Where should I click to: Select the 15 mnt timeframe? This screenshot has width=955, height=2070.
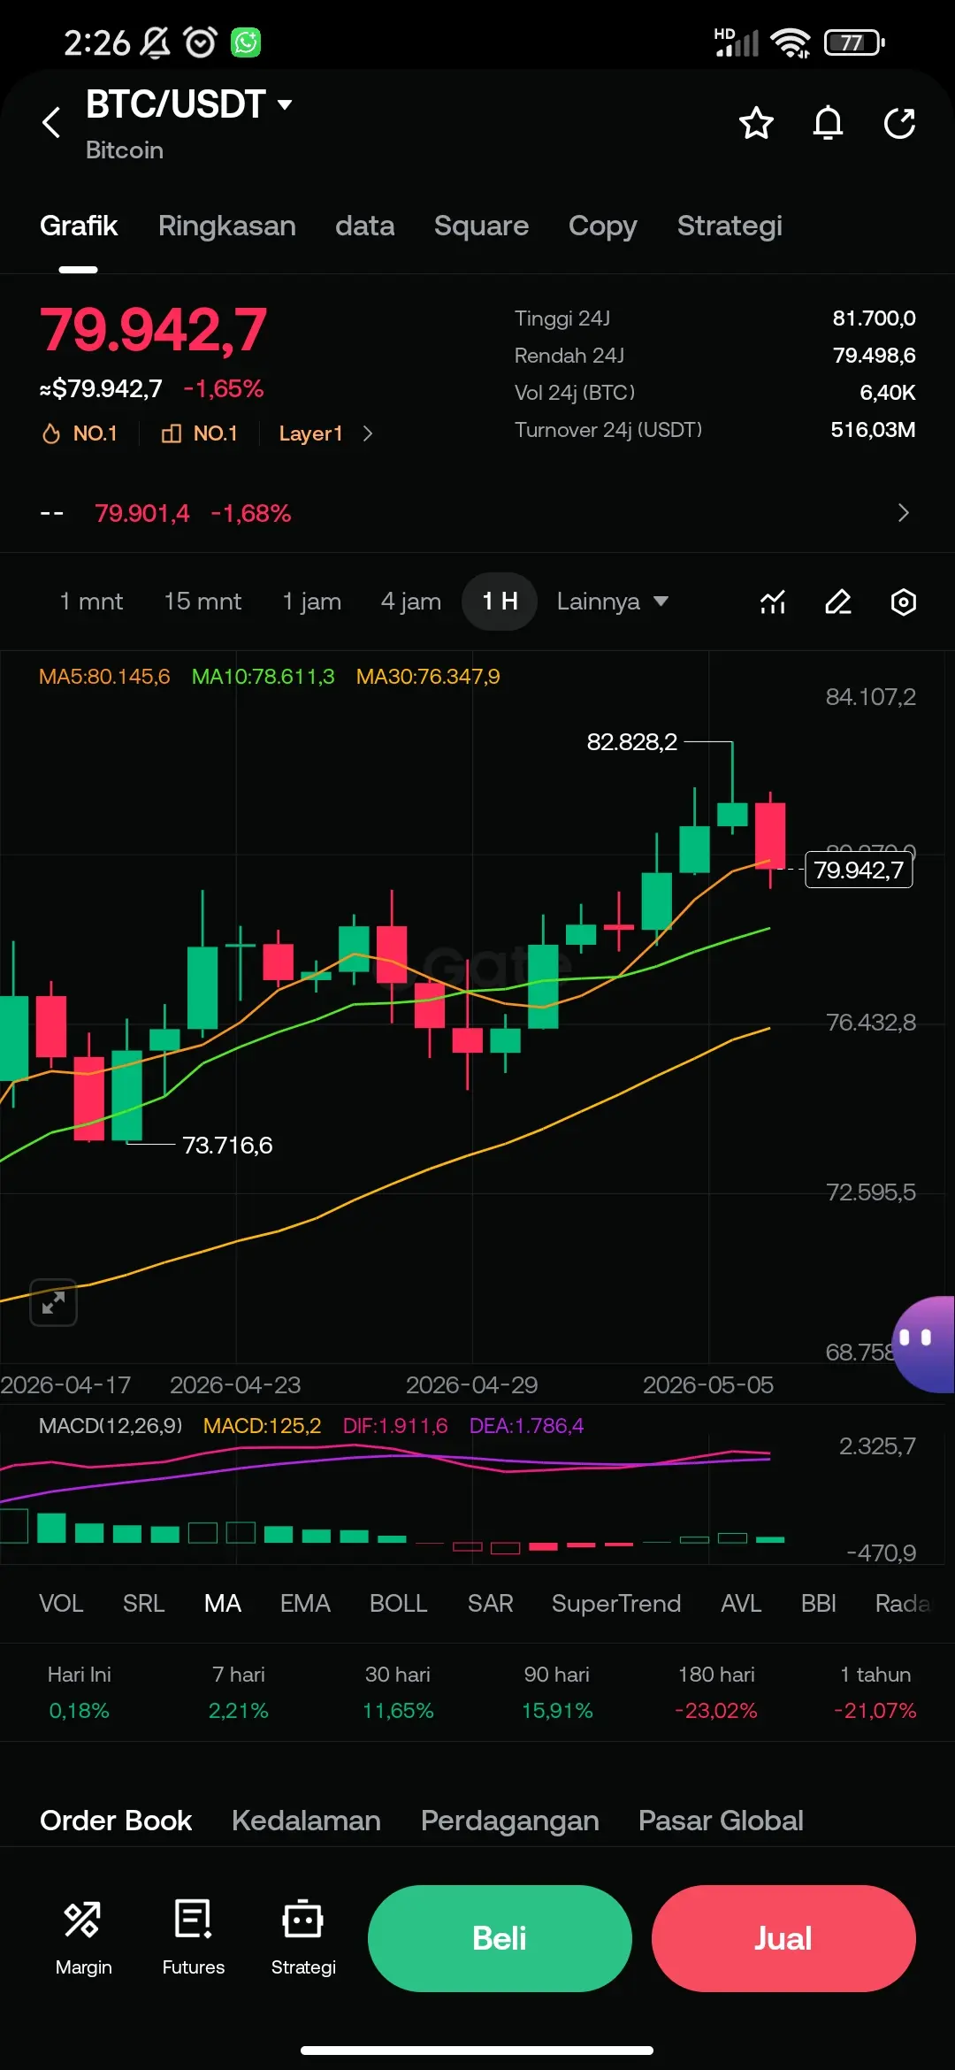coord(202,602)
